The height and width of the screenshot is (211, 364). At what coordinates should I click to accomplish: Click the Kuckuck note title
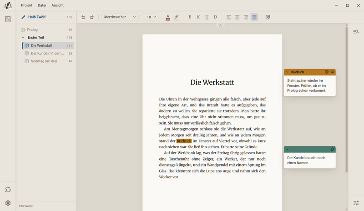click(x=298, y=72)
